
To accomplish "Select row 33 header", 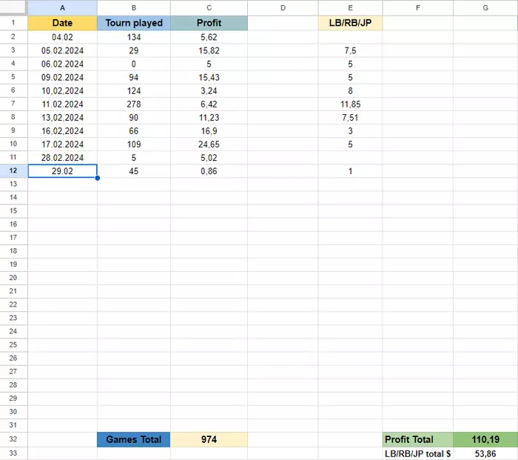I will click(13, 453).
